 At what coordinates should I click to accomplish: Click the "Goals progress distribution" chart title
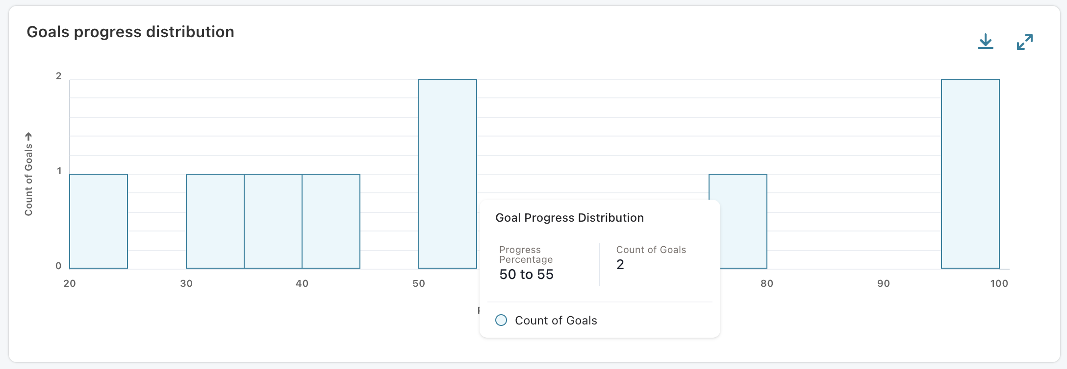[x=130, y=32]
